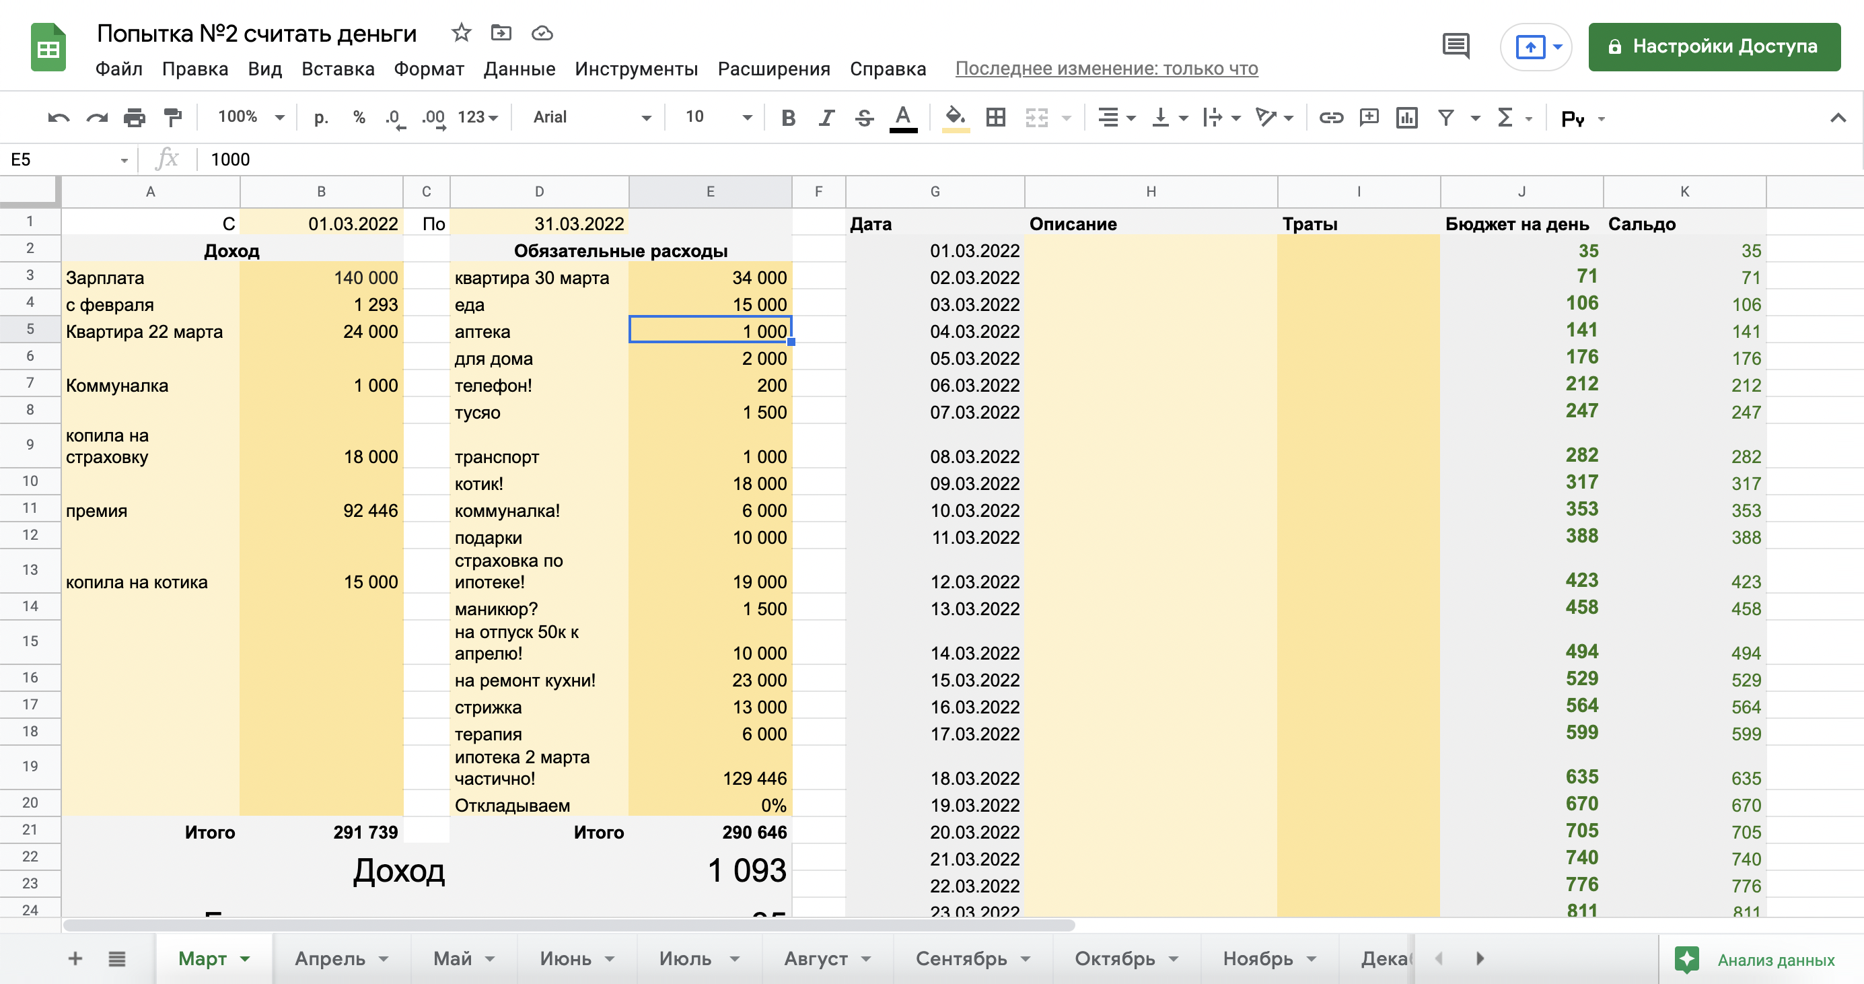Open the all sheets list
Viewport: 1864px width, 984px height.
(x=116, y=958)
